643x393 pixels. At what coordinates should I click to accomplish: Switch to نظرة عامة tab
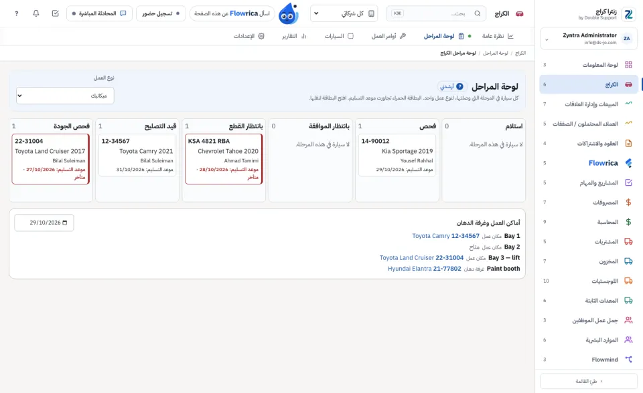click(x=498, y=36)
